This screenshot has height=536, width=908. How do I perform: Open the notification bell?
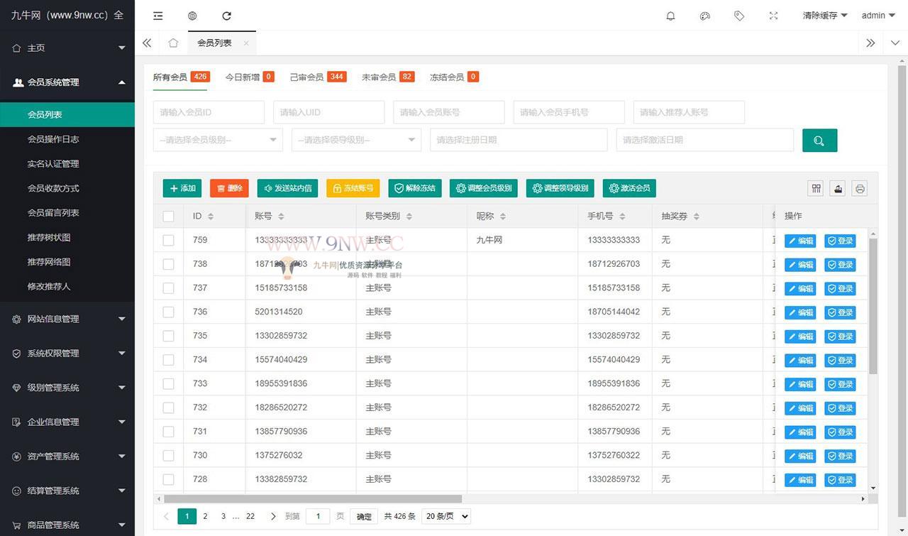tap(670, 16)
